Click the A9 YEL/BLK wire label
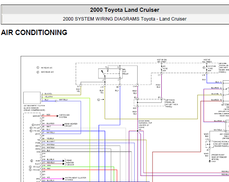229x182 pixels. [x=48, y=139]
